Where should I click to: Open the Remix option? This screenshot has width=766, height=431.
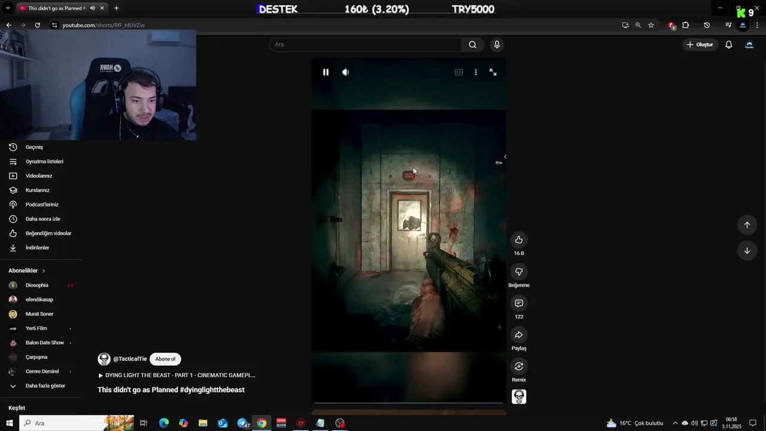(x=519, y=366)
